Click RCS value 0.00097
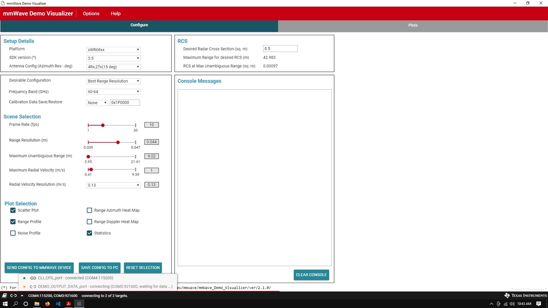Image resolution: width=548 pixels, height=308 pixels. point(270,66)
